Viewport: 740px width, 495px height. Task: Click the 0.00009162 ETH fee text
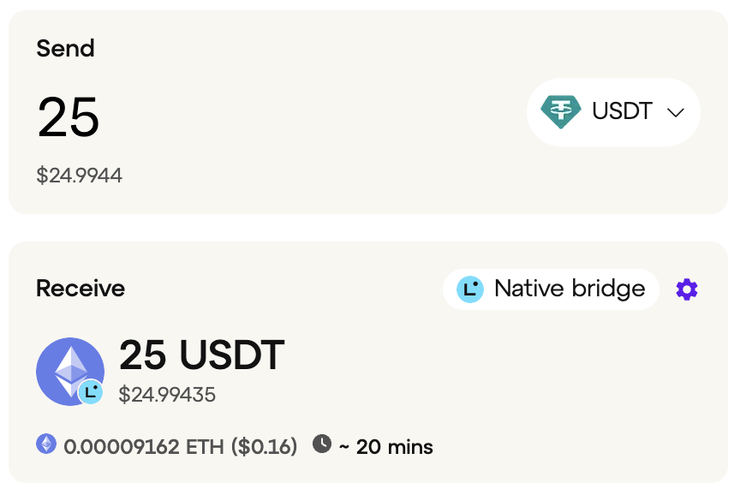tap(144, 446)
